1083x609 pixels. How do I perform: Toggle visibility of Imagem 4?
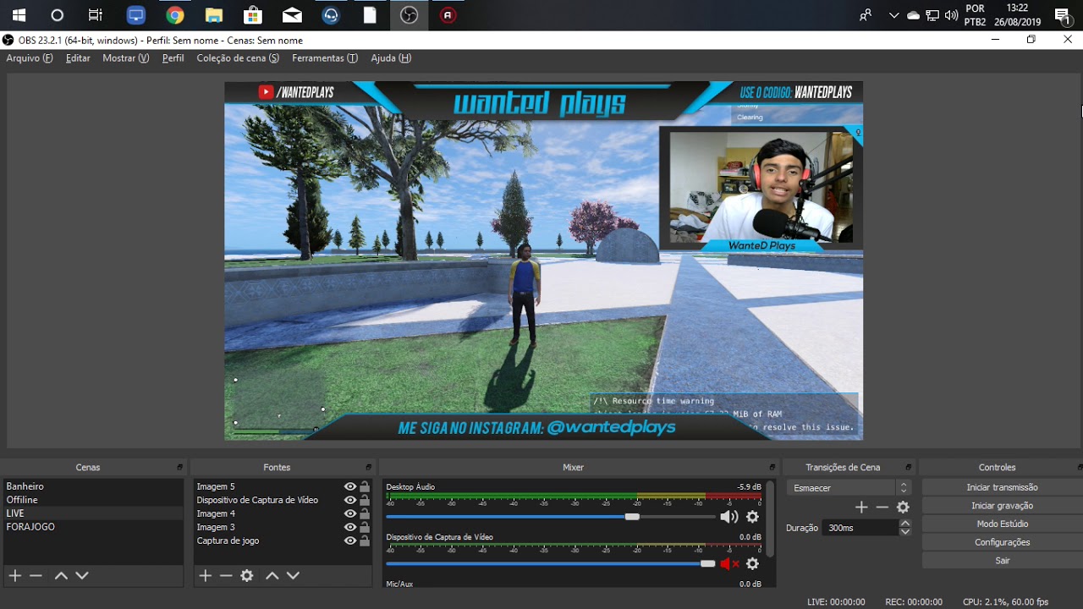pyautogui.click(x=349, y=513)
